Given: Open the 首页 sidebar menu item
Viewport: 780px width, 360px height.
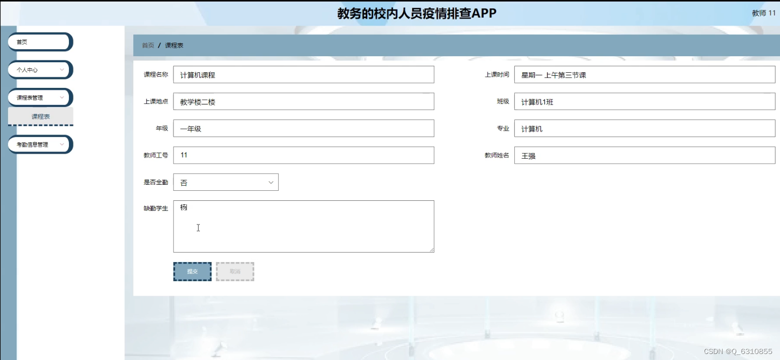Looking at the screenshot, I should [40, 42].
